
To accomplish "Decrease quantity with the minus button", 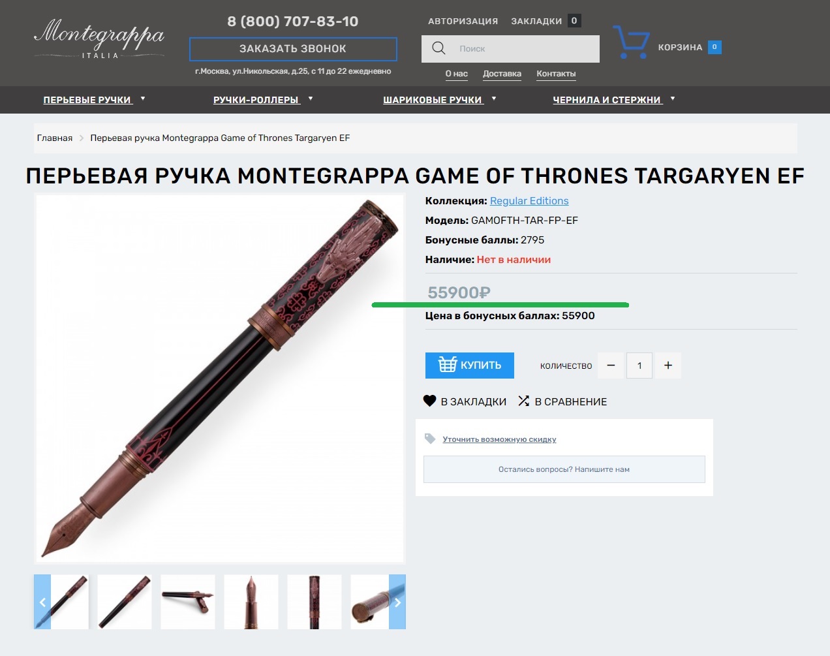I will (611, 366).
